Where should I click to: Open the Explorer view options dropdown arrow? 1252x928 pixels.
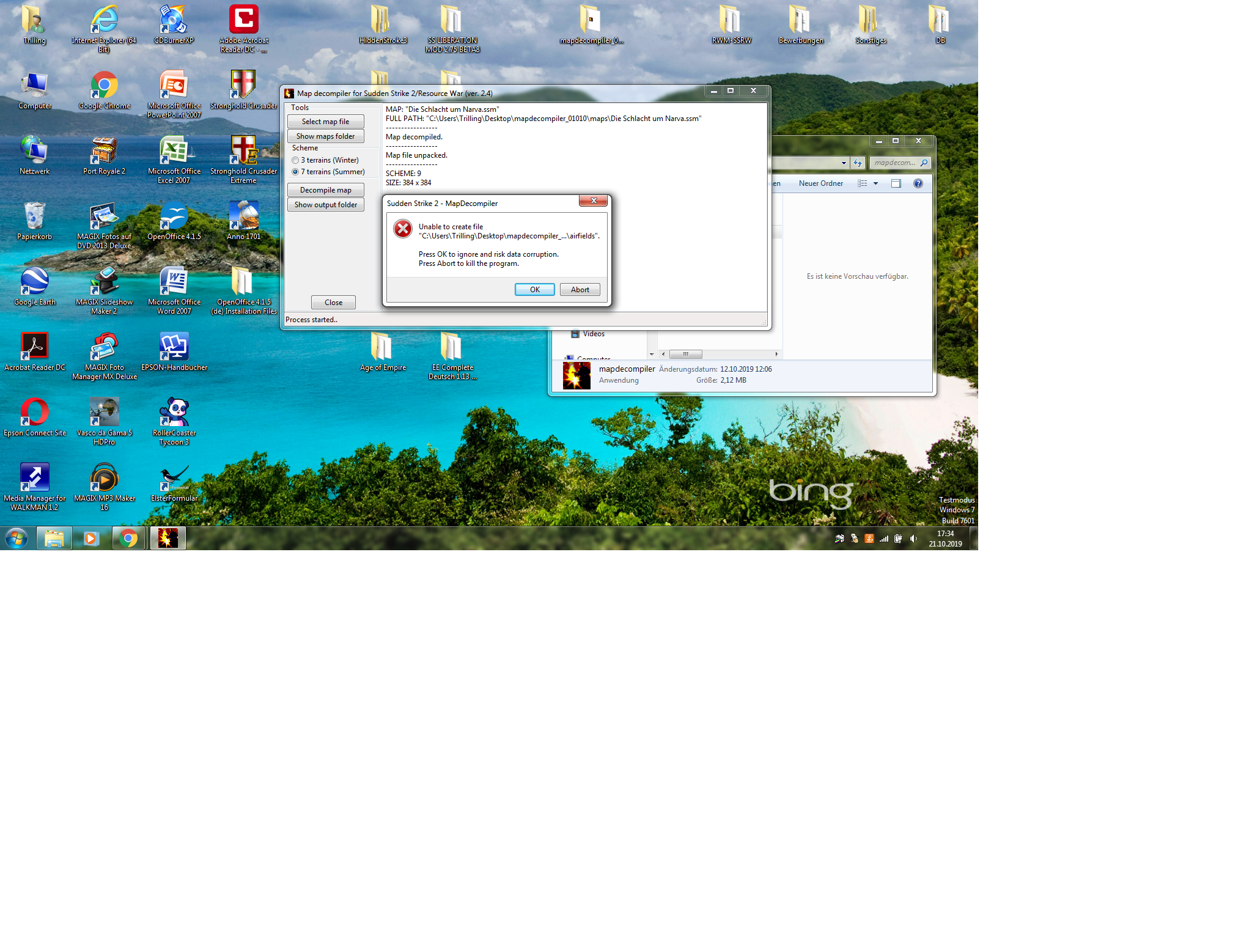click(875, 183)
